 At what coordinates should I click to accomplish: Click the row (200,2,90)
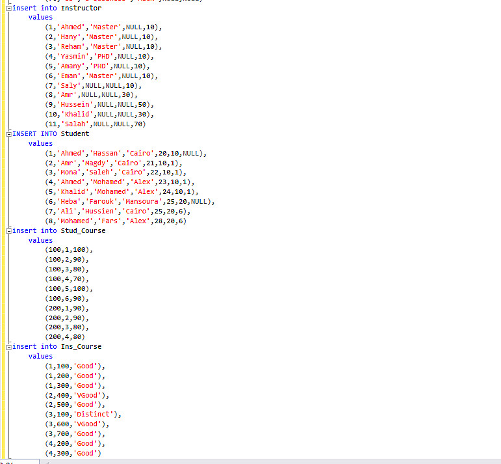pyautogui.click(x=67, y=318)
